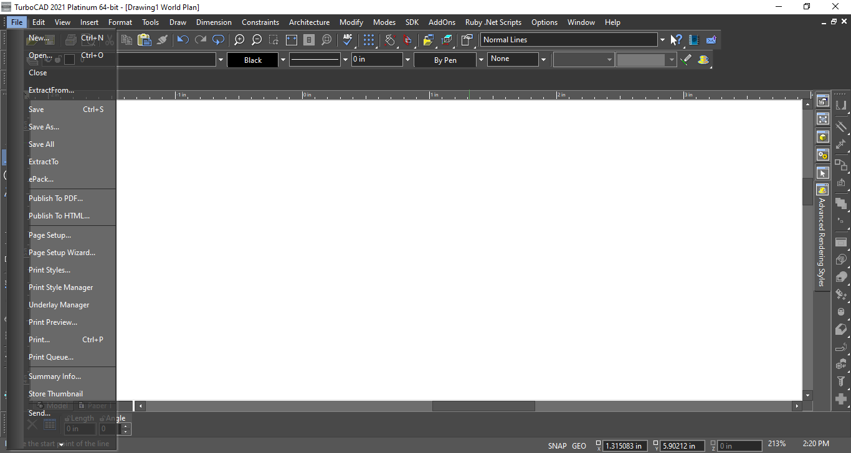Click the Zoom Window dashed-rectangle icon
Screen dimensions: 851x453
click(274, 40)
